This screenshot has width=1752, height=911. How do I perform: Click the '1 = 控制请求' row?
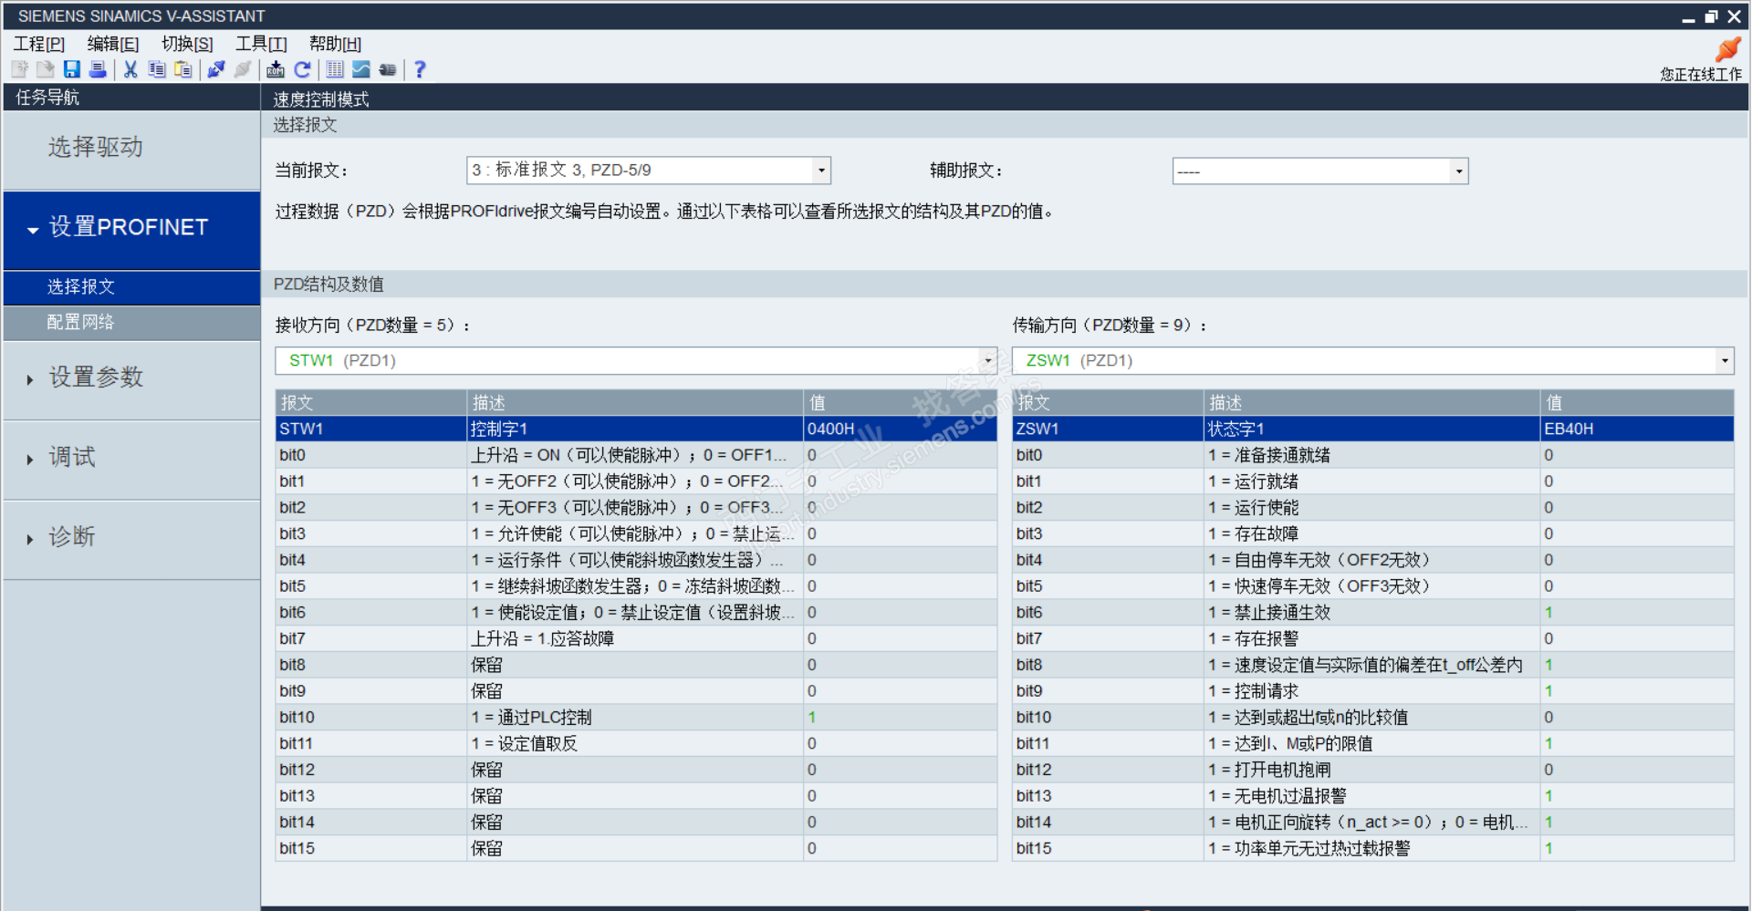[1373, 691]
